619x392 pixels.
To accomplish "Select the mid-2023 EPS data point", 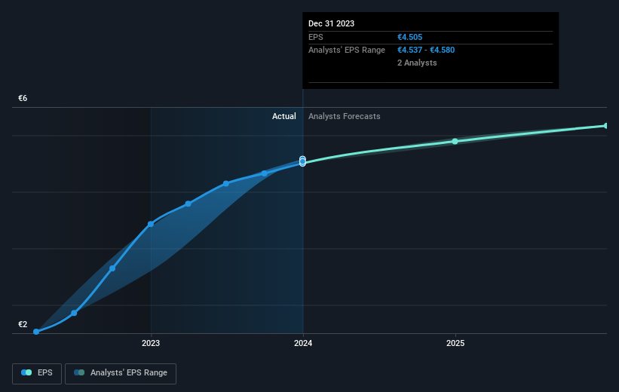I will point(225,184).
